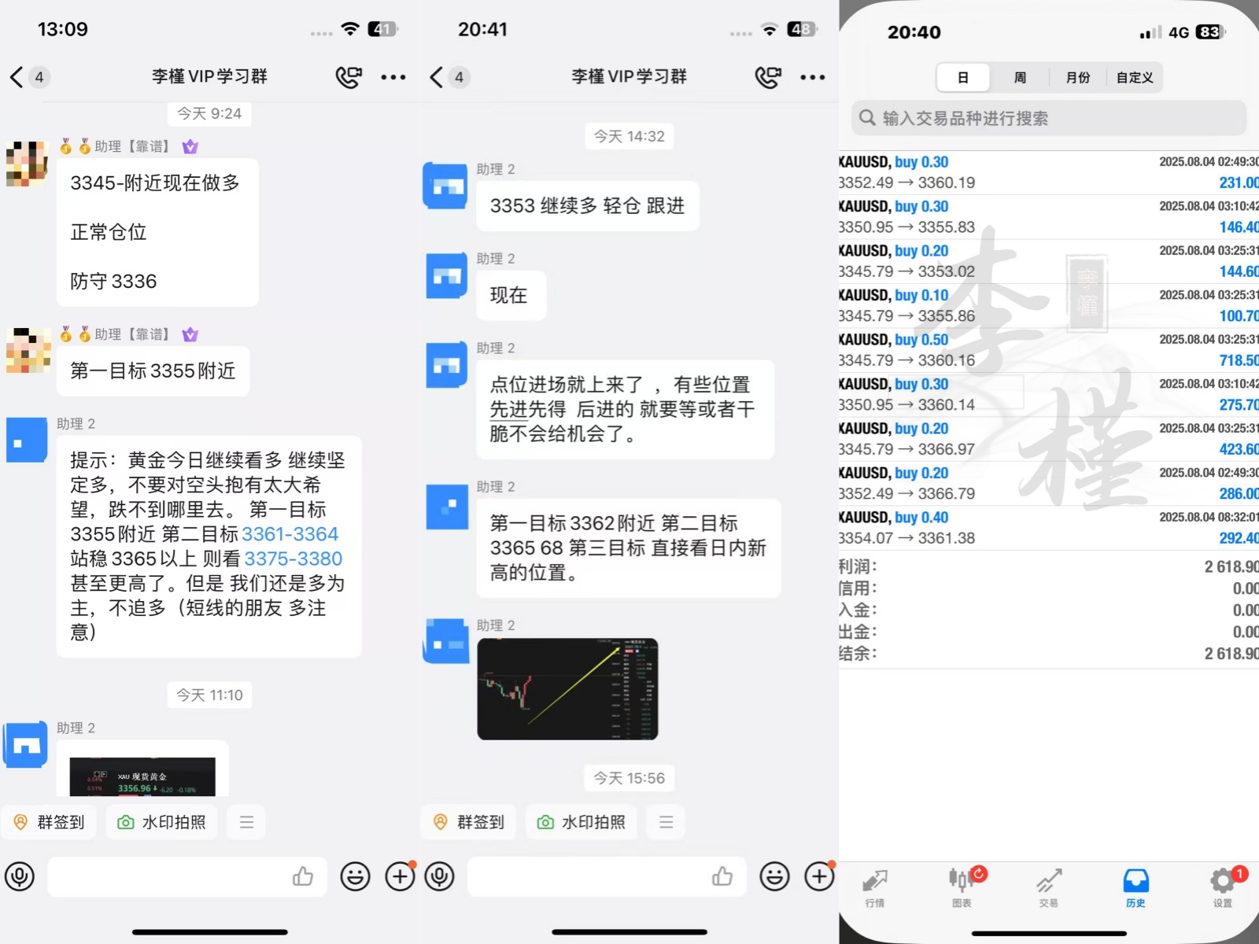Open 设置 settings tab in trading app
Viewport: 1259px width, 944px height.
[1224, 889]
